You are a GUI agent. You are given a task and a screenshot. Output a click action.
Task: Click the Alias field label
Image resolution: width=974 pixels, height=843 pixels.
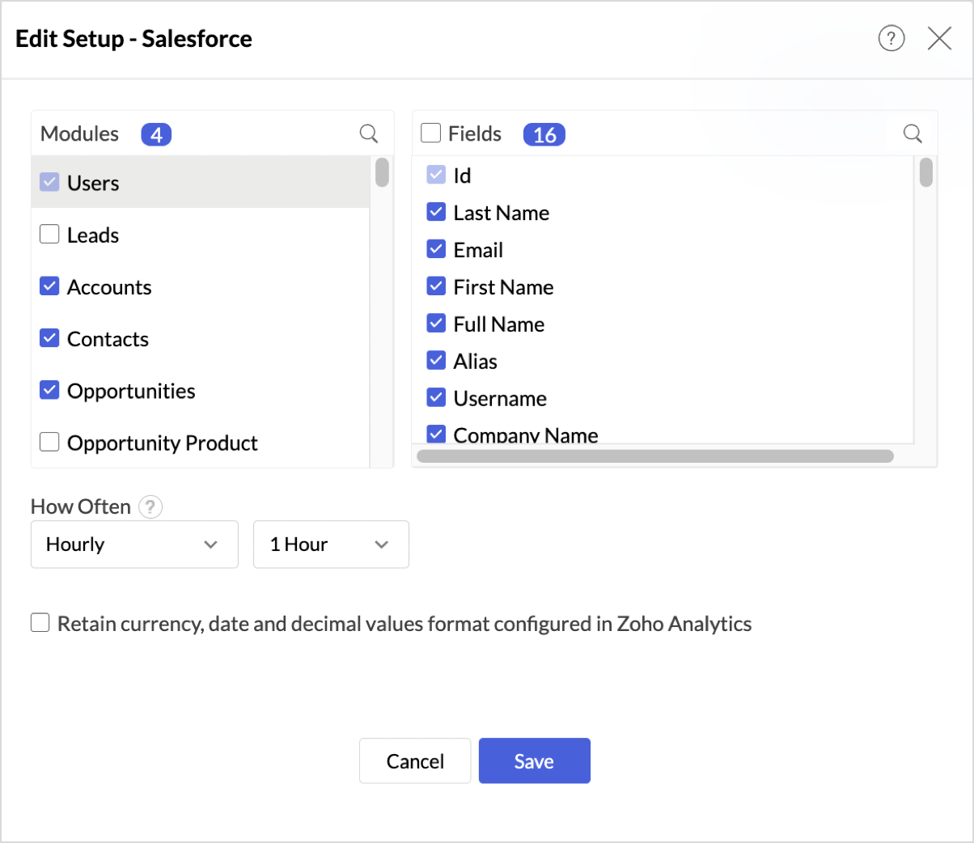[x=475, y=362]
